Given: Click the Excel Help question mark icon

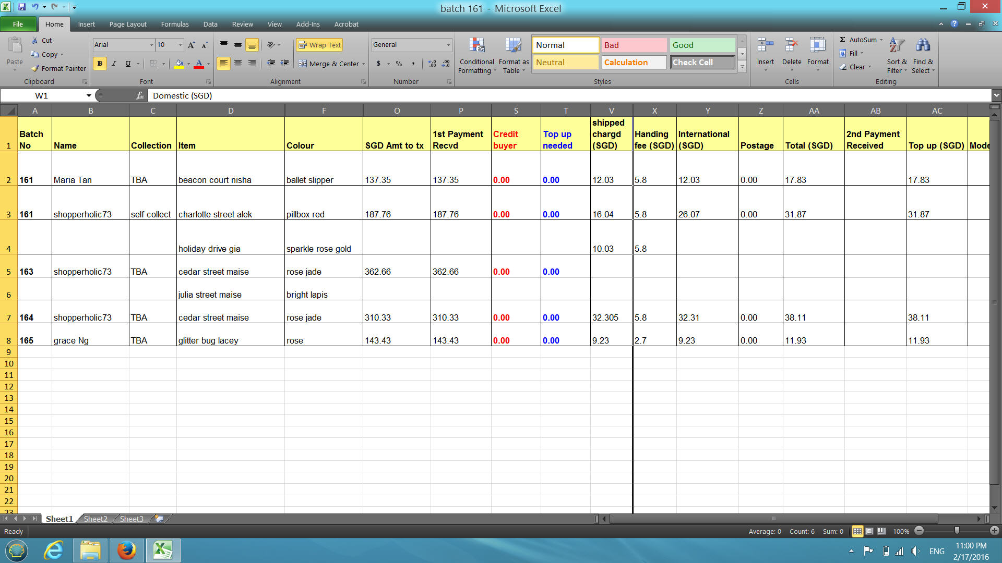Looking at the screenshot, I should [954, 24].
